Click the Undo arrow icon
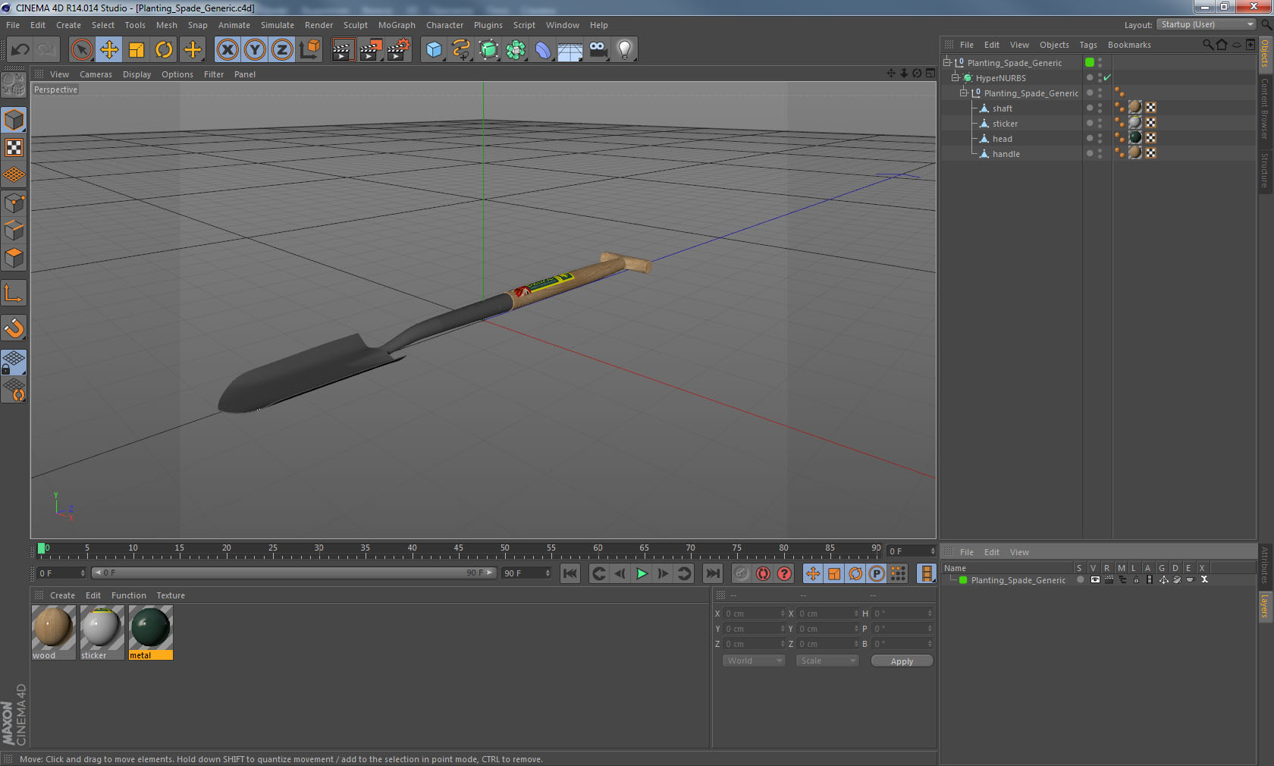The width and height of the screenshot is (1274, 766). click(20, 50)
